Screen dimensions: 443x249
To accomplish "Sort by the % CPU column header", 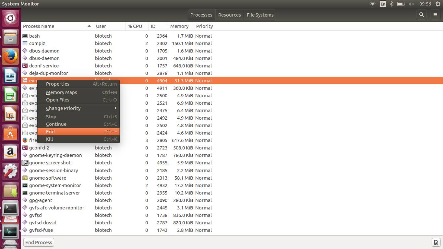I will 137,26.
